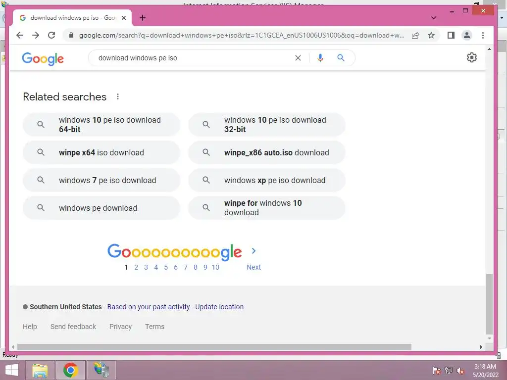Go to results page 10
Screen dimensions: 507x380
click(215, 267)
